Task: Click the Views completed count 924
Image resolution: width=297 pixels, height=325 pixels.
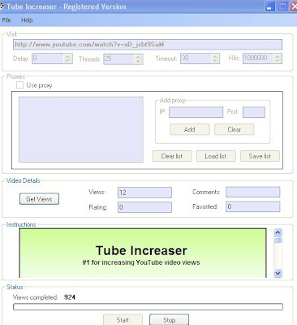Action: (70, 297)
